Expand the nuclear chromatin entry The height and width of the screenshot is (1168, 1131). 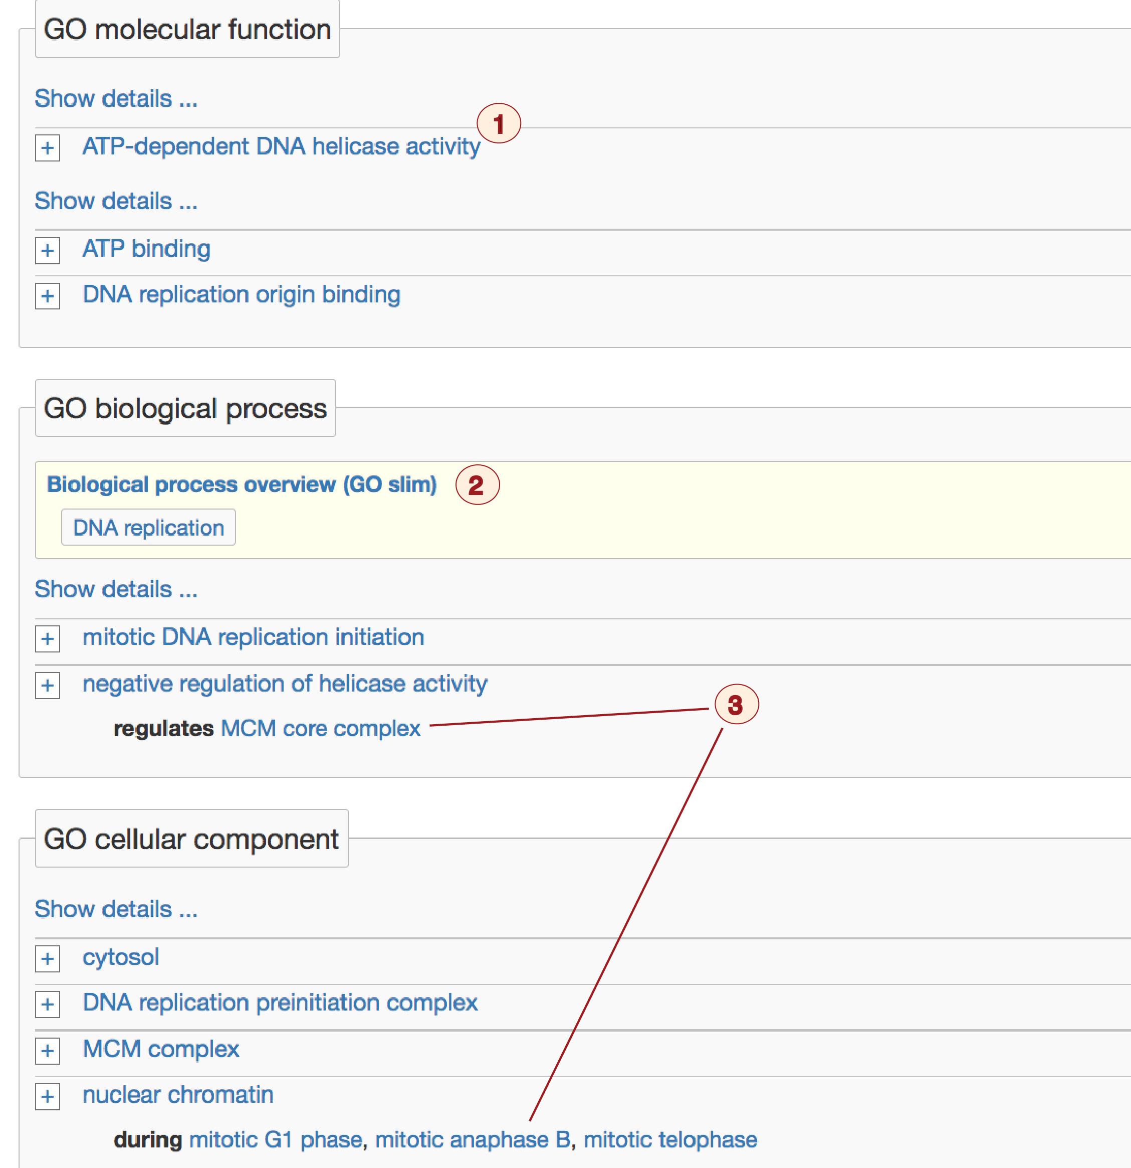click(x=48, y=1096)
